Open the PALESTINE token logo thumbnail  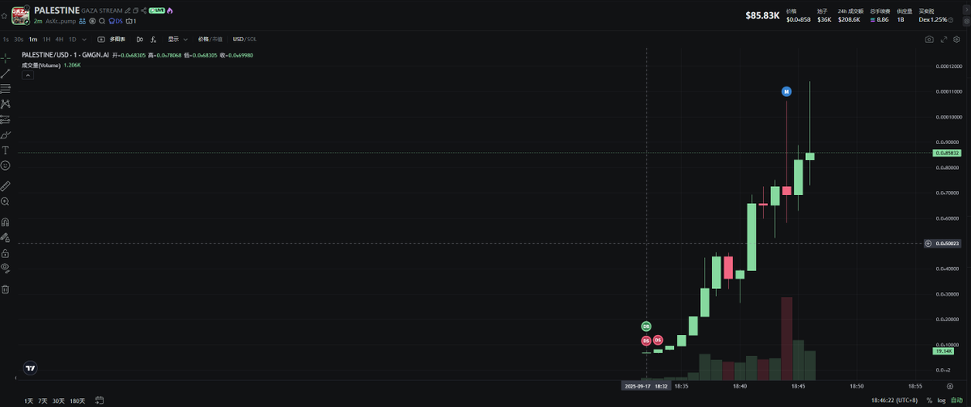[21, 15]
